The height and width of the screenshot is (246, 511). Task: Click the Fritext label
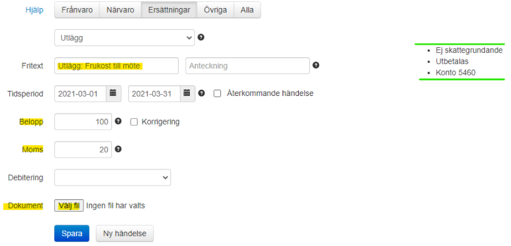[x=32, y=66]
